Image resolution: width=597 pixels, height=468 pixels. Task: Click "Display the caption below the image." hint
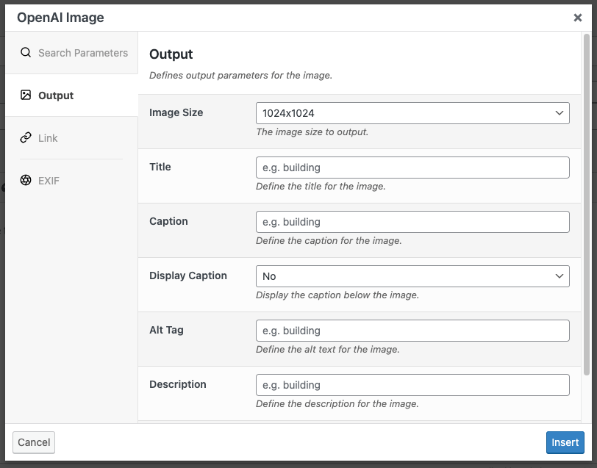(337, 295)
